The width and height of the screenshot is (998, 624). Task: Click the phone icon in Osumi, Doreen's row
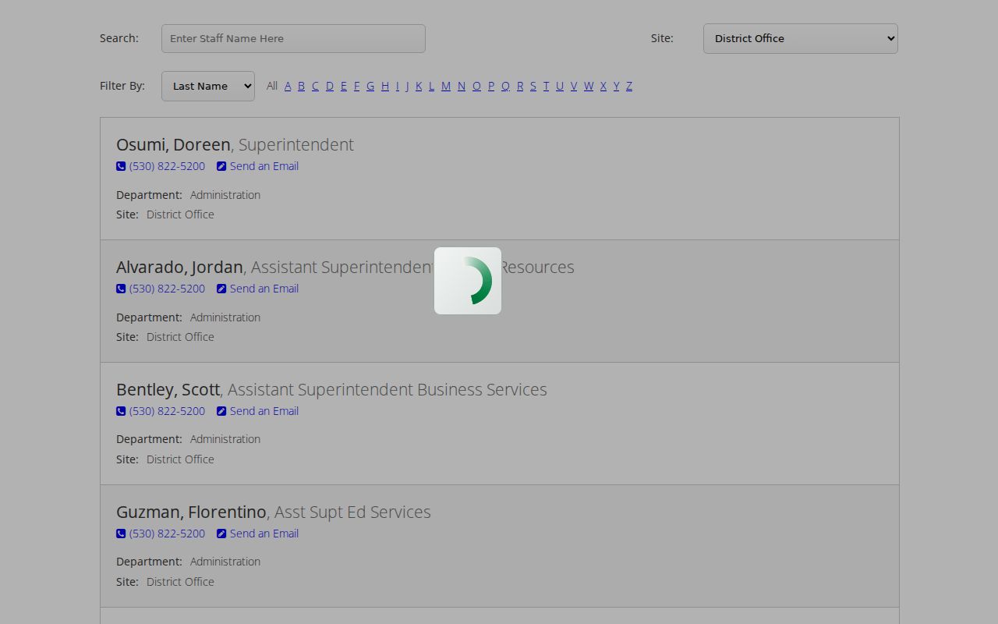point(121,166)
